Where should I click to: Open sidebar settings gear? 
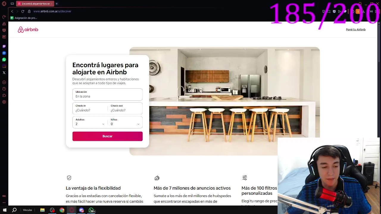4,102
